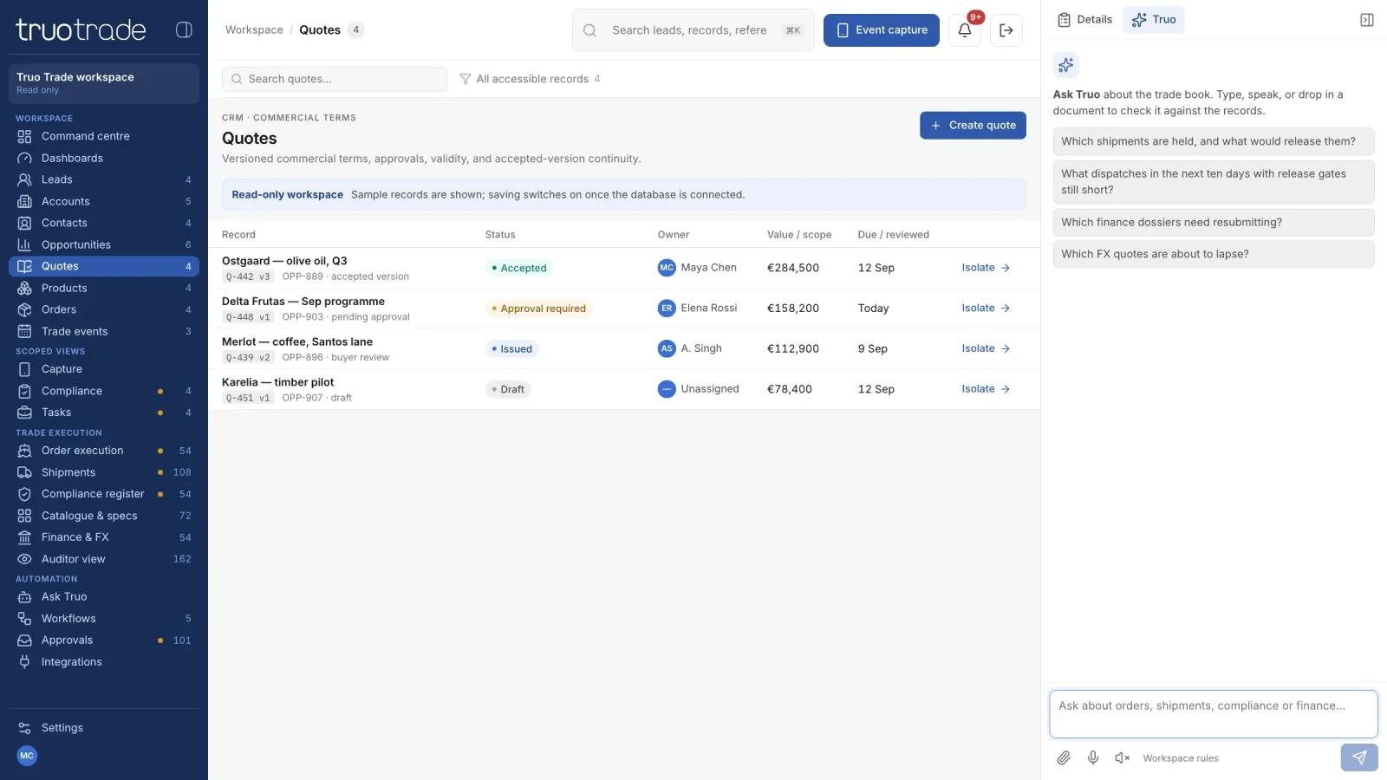This screenshot has width=1387, height=780.
Task: Click the Event capture button
Action: point(882,30)
